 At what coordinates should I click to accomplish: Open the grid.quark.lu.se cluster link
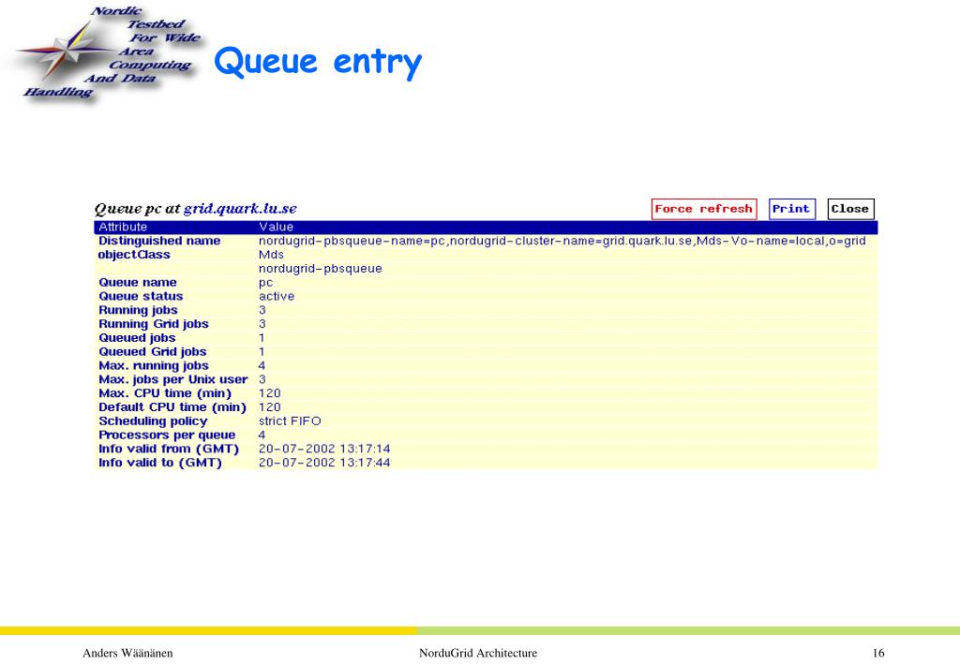click(x=240, y=209)
